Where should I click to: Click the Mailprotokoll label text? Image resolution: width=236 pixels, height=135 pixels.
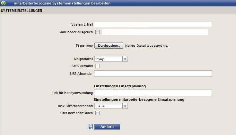click(83, 59)
